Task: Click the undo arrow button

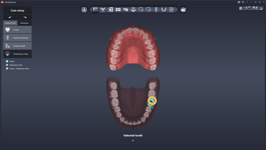Action: click(10, 17)
